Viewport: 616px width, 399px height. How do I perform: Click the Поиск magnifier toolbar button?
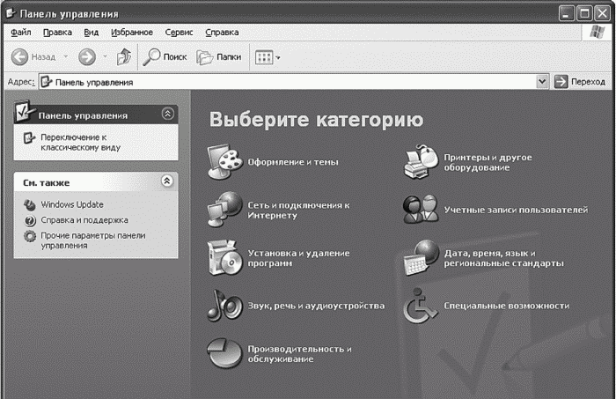[x=165, y=57]
